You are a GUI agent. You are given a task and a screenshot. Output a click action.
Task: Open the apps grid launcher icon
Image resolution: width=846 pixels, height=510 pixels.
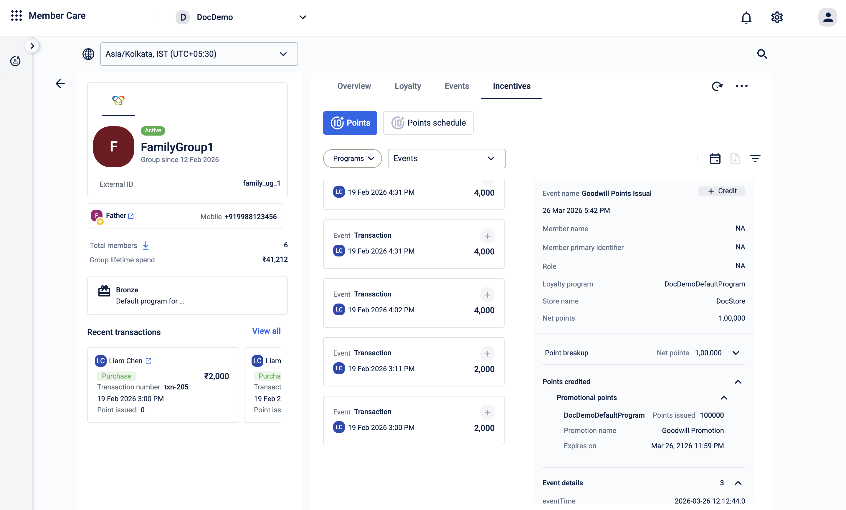(16, 16)
